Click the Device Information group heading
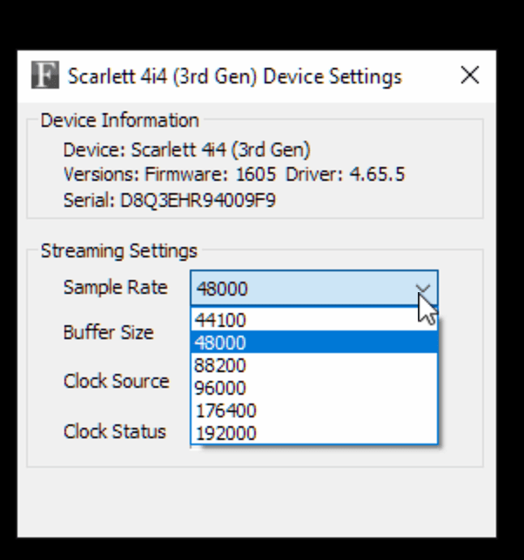This screenshot has height=560, width=524. point(119,120)
